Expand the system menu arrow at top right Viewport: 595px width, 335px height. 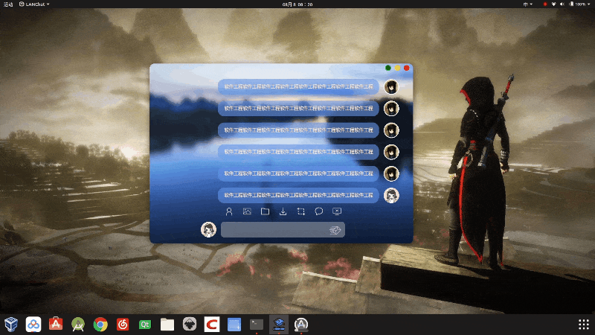pyautogui.click(x=589, y=4)
